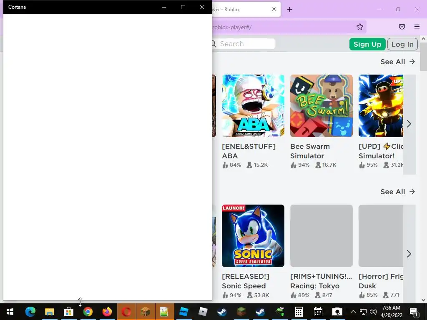Open Microsoft Store from the taskbar
This screenshot has width=427, height=320.
coord(69,312)
